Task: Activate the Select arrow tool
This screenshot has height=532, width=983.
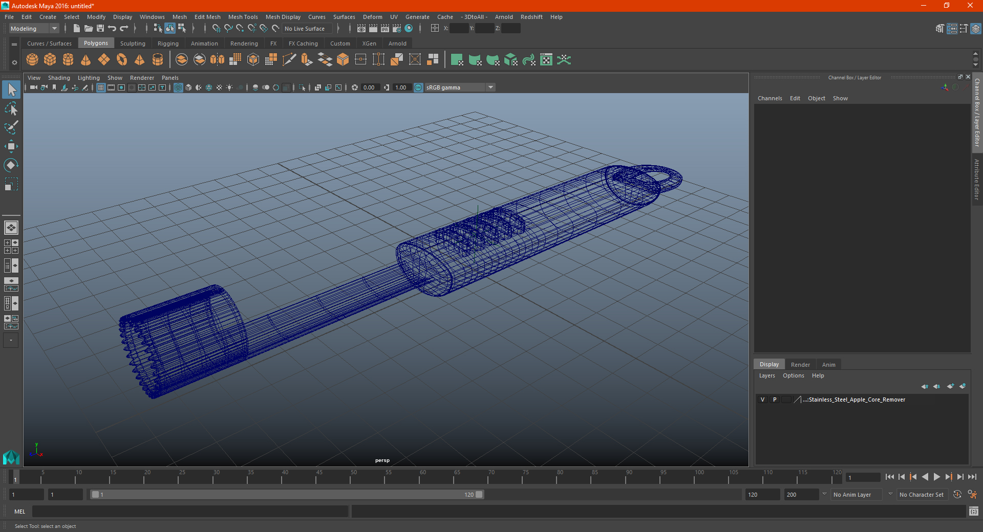Action: pos(11,90)
